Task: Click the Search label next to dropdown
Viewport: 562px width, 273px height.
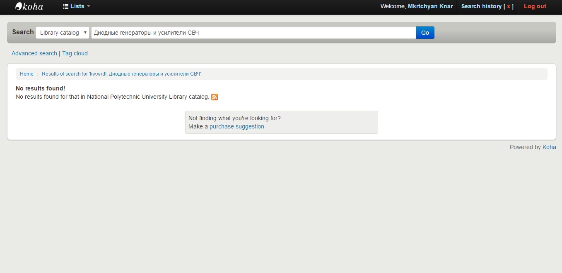Action: point(23,32)
